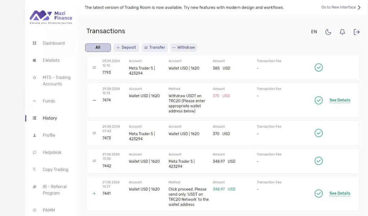Open notifications bell icon
The width and height of the screenshot is (368, 216).
[342, 32]
